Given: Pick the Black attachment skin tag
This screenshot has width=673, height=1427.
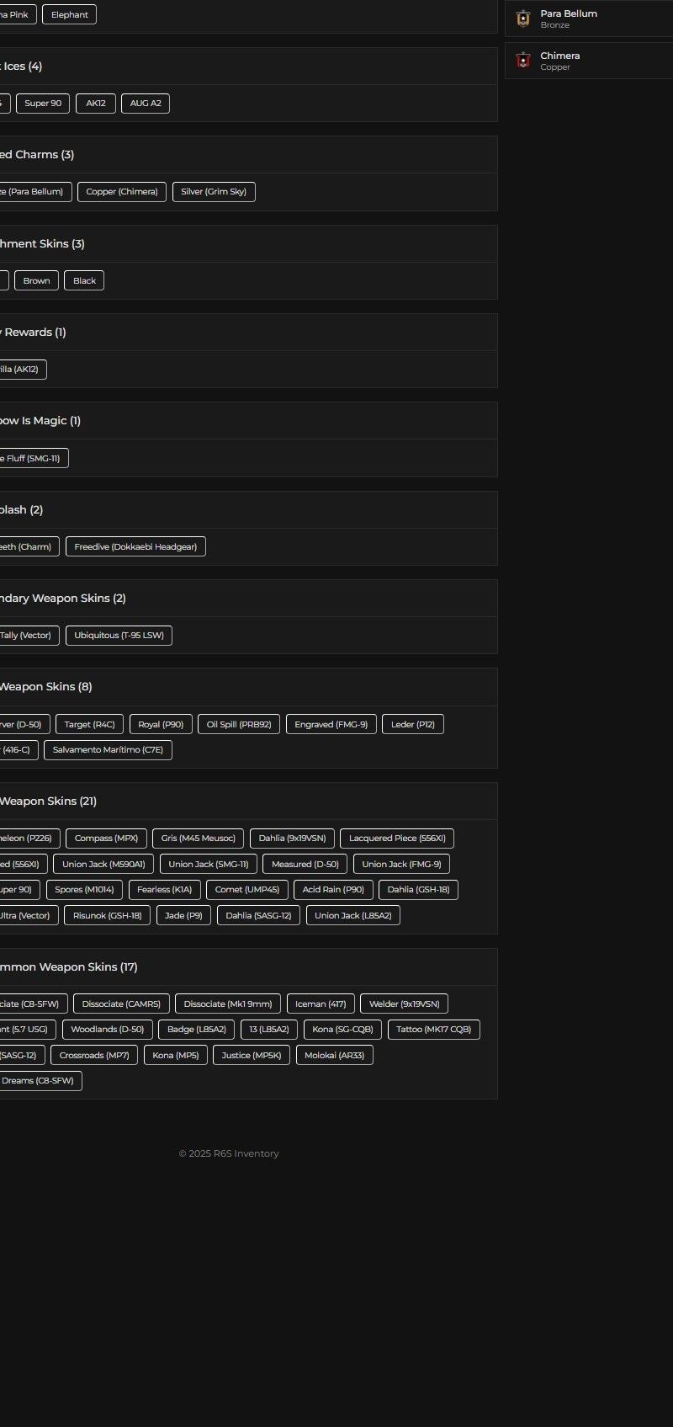Looking at the screenshot, I should (84, 281).
